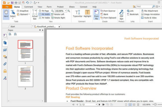
Task: Toggle Fit Width view mode
Action: (x=44, y=14)
